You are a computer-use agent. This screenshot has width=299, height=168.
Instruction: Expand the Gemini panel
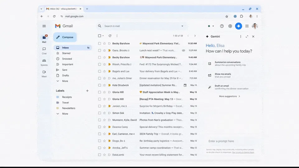[247, 37]
